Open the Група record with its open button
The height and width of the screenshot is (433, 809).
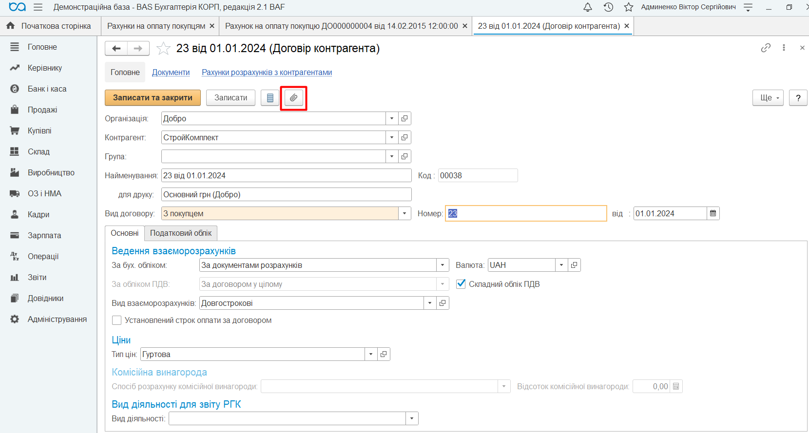tap(404, 156)
